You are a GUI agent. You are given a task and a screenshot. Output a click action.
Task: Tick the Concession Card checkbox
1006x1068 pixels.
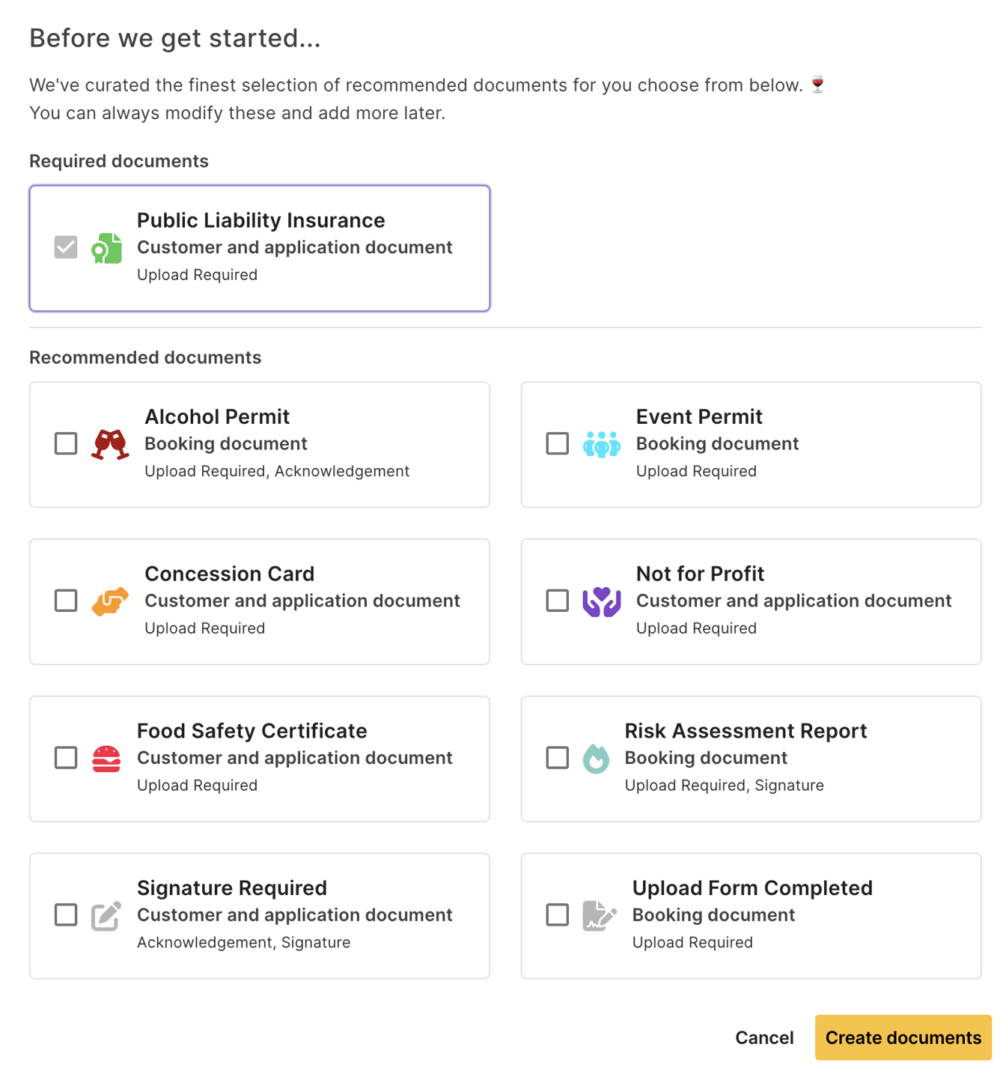pos(66,601)
